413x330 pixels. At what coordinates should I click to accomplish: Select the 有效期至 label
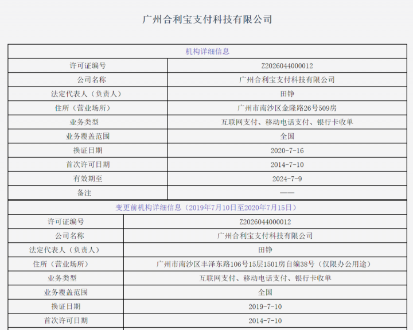click(x=88, y=178)
